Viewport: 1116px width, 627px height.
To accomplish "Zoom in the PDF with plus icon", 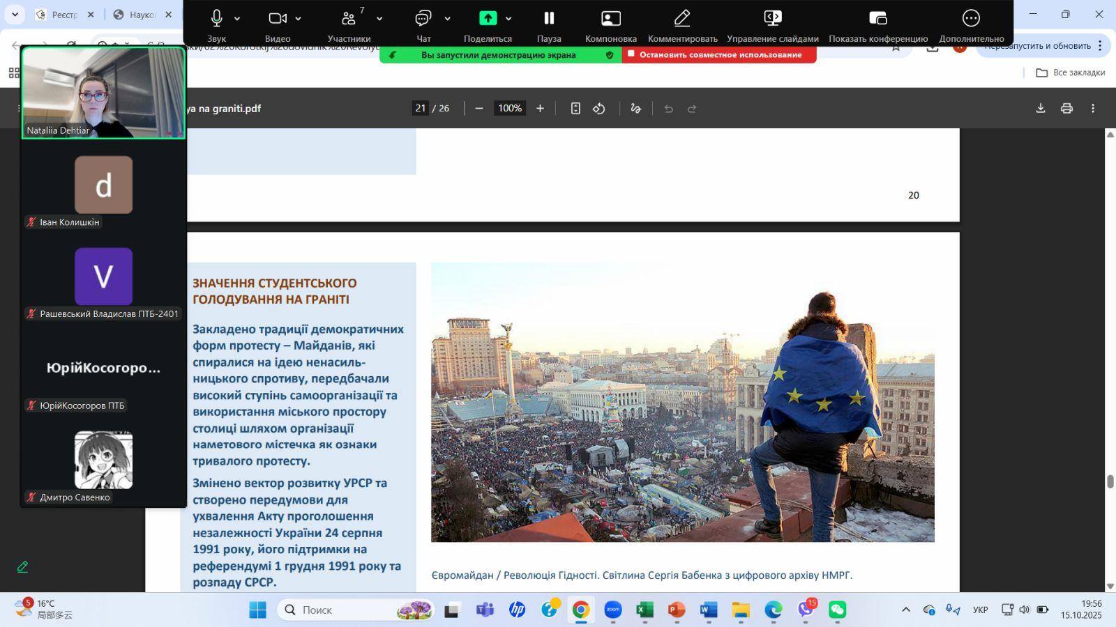I will tap(540, 109).
